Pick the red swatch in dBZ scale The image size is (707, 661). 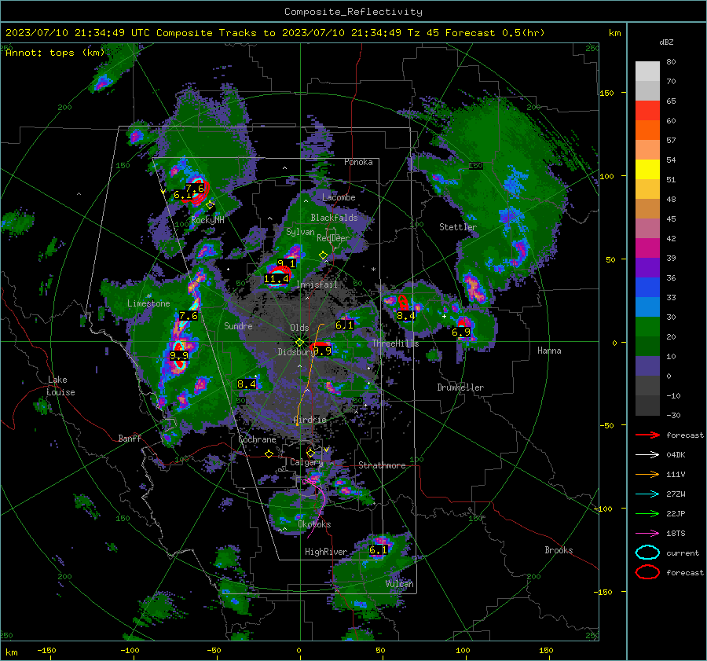point(647,110)
